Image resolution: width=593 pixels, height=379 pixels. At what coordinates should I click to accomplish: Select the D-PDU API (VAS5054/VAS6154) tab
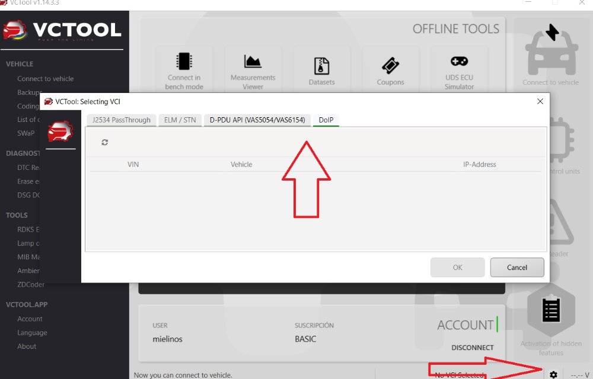(257, 120)
